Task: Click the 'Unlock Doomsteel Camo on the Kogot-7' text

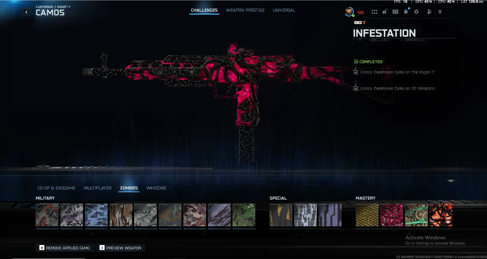Action: 397,72
